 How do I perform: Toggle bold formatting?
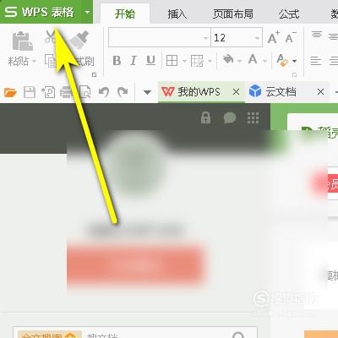pos(117,61)
